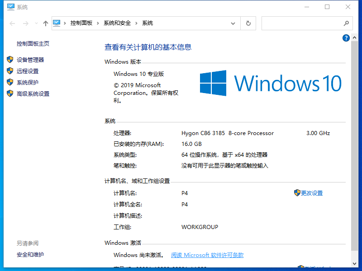The image size is (362, 271).
Task: Expand the chevron after 系统和安全 breadcrumb
Action: coord(137,23)
